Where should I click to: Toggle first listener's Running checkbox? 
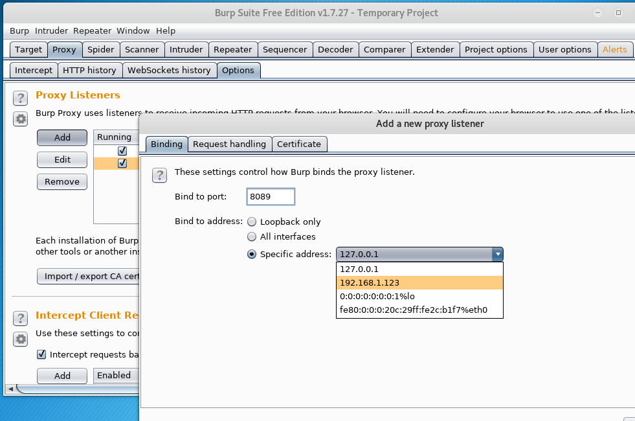(x=122, y=151)
